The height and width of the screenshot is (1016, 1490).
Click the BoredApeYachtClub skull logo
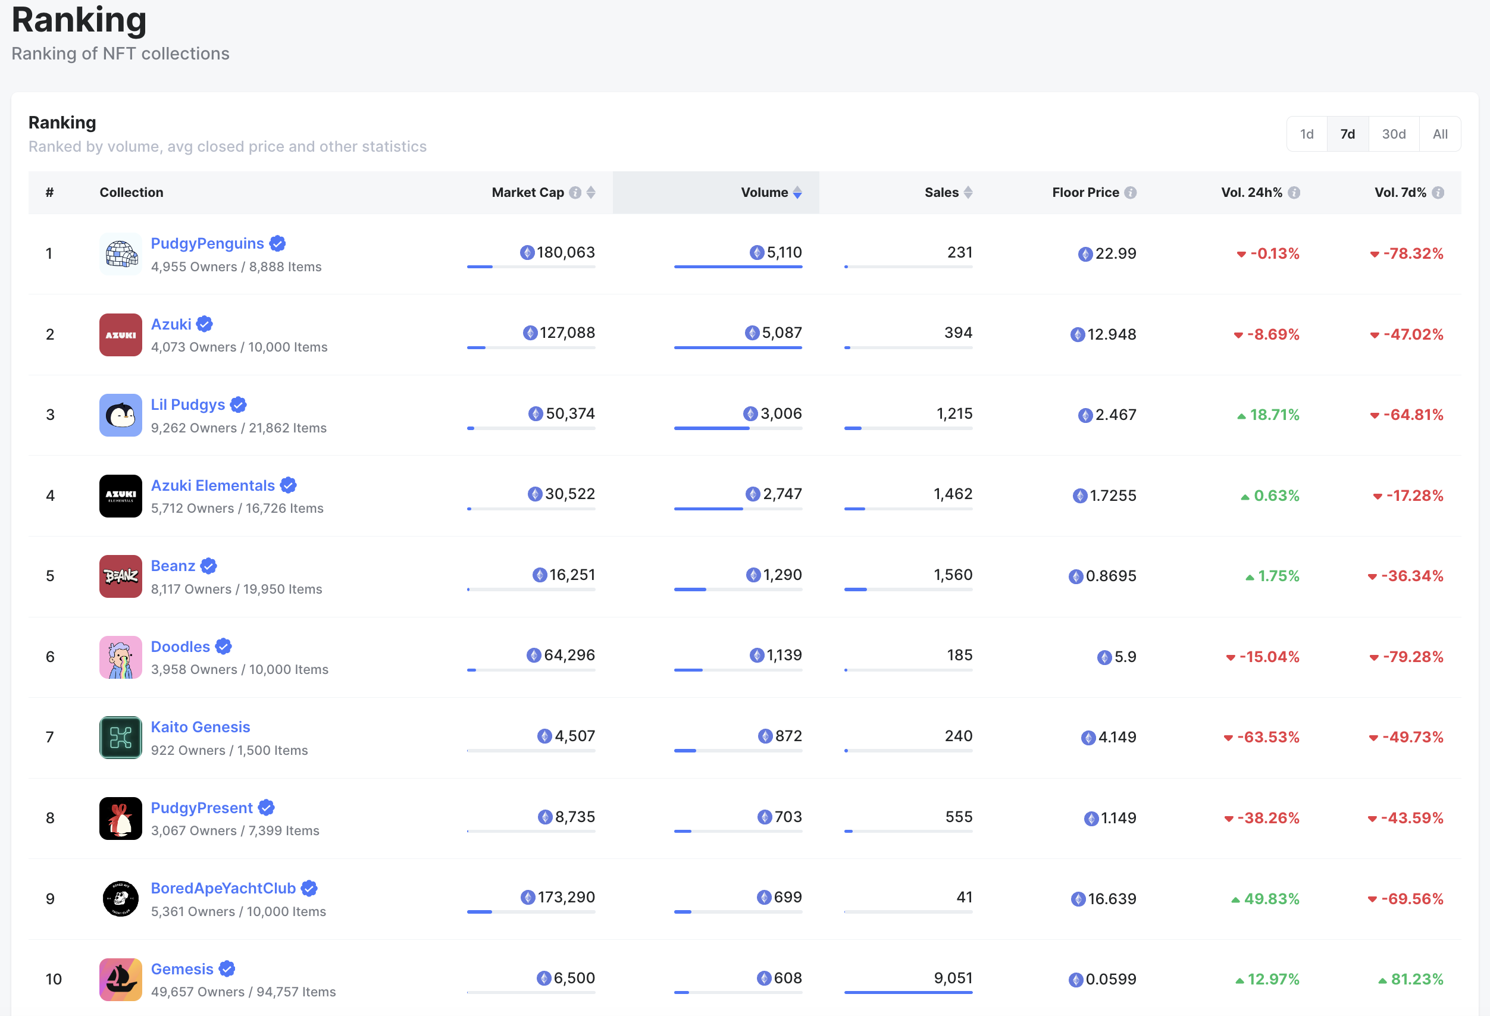coord(121,899)
